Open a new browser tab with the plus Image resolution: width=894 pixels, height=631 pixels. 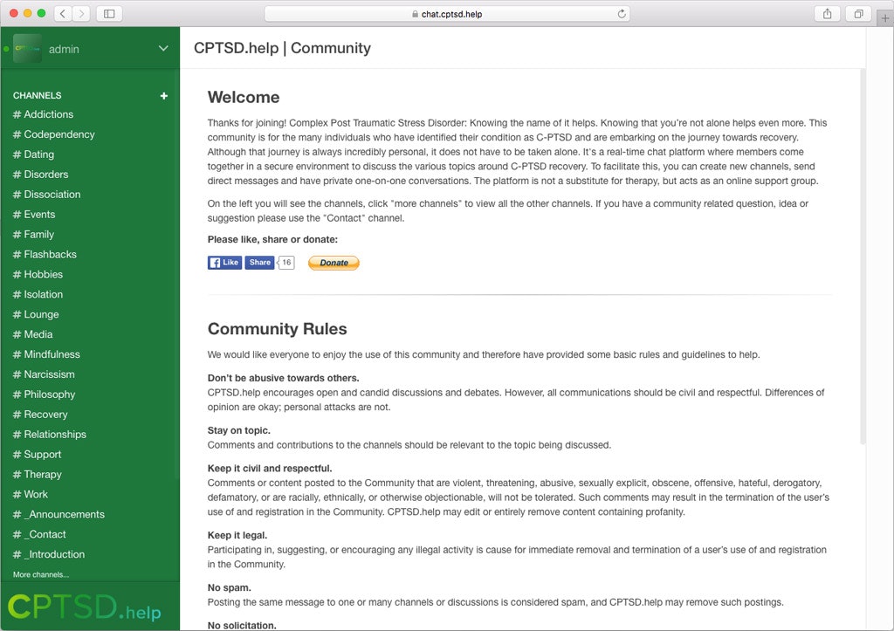point(885,17)
